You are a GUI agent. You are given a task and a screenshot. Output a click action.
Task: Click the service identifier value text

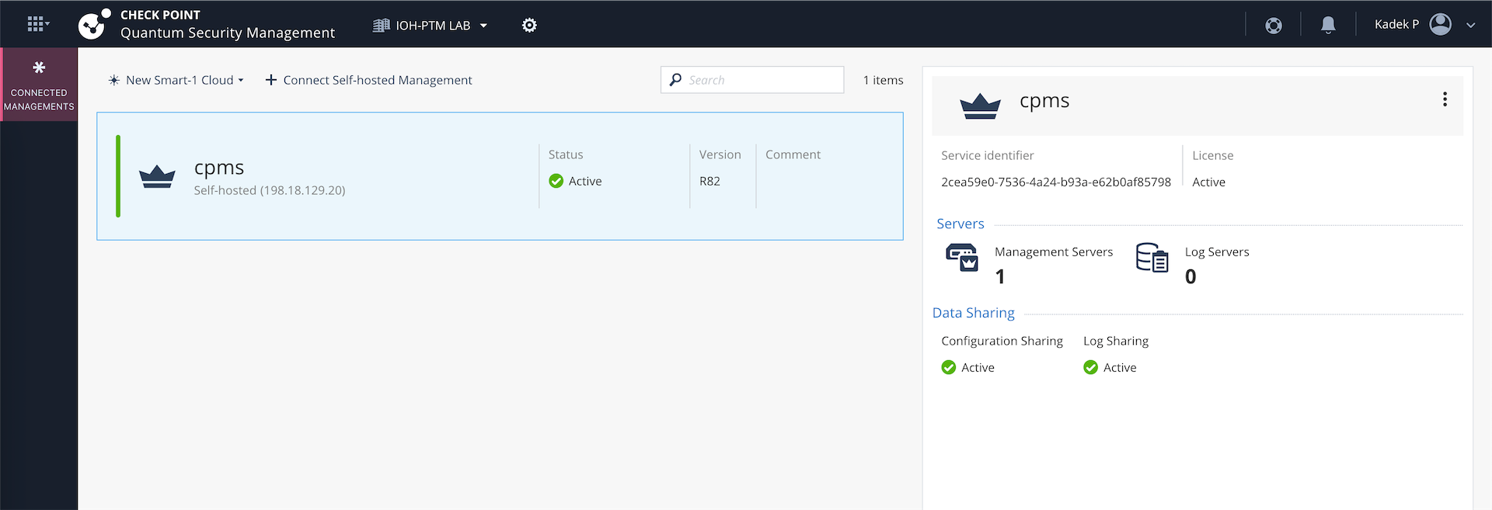point(1055,182)
